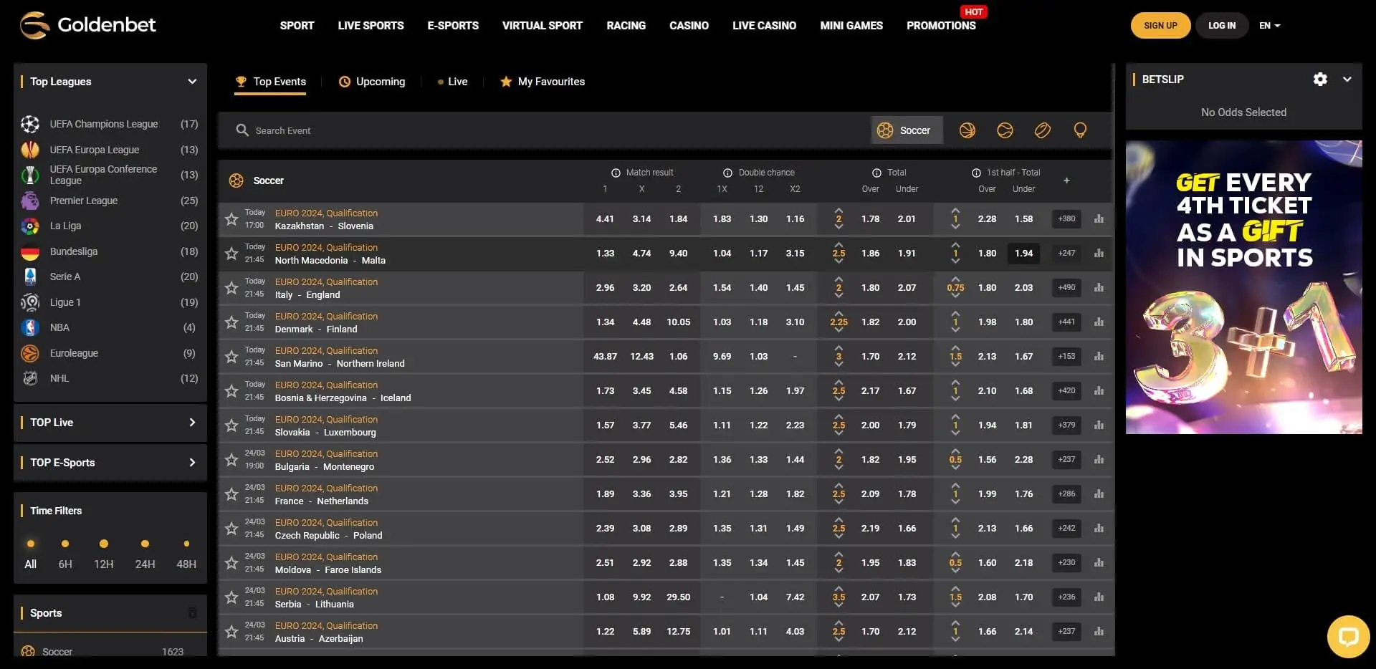1376x669 pixels.
Task: Click the Search Event input field
Action: click(x=430, y=130)
